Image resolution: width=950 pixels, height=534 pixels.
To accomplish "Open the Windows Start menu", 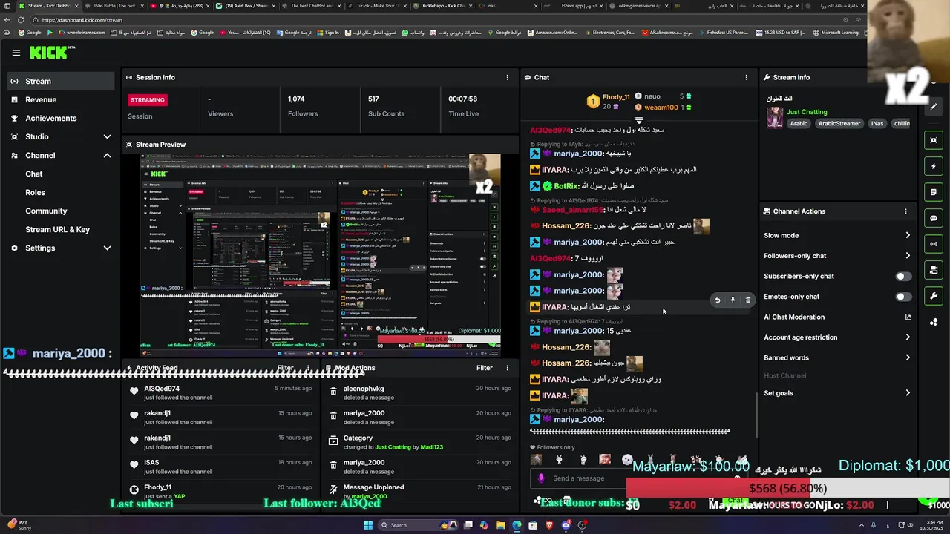I will point(367,525).
